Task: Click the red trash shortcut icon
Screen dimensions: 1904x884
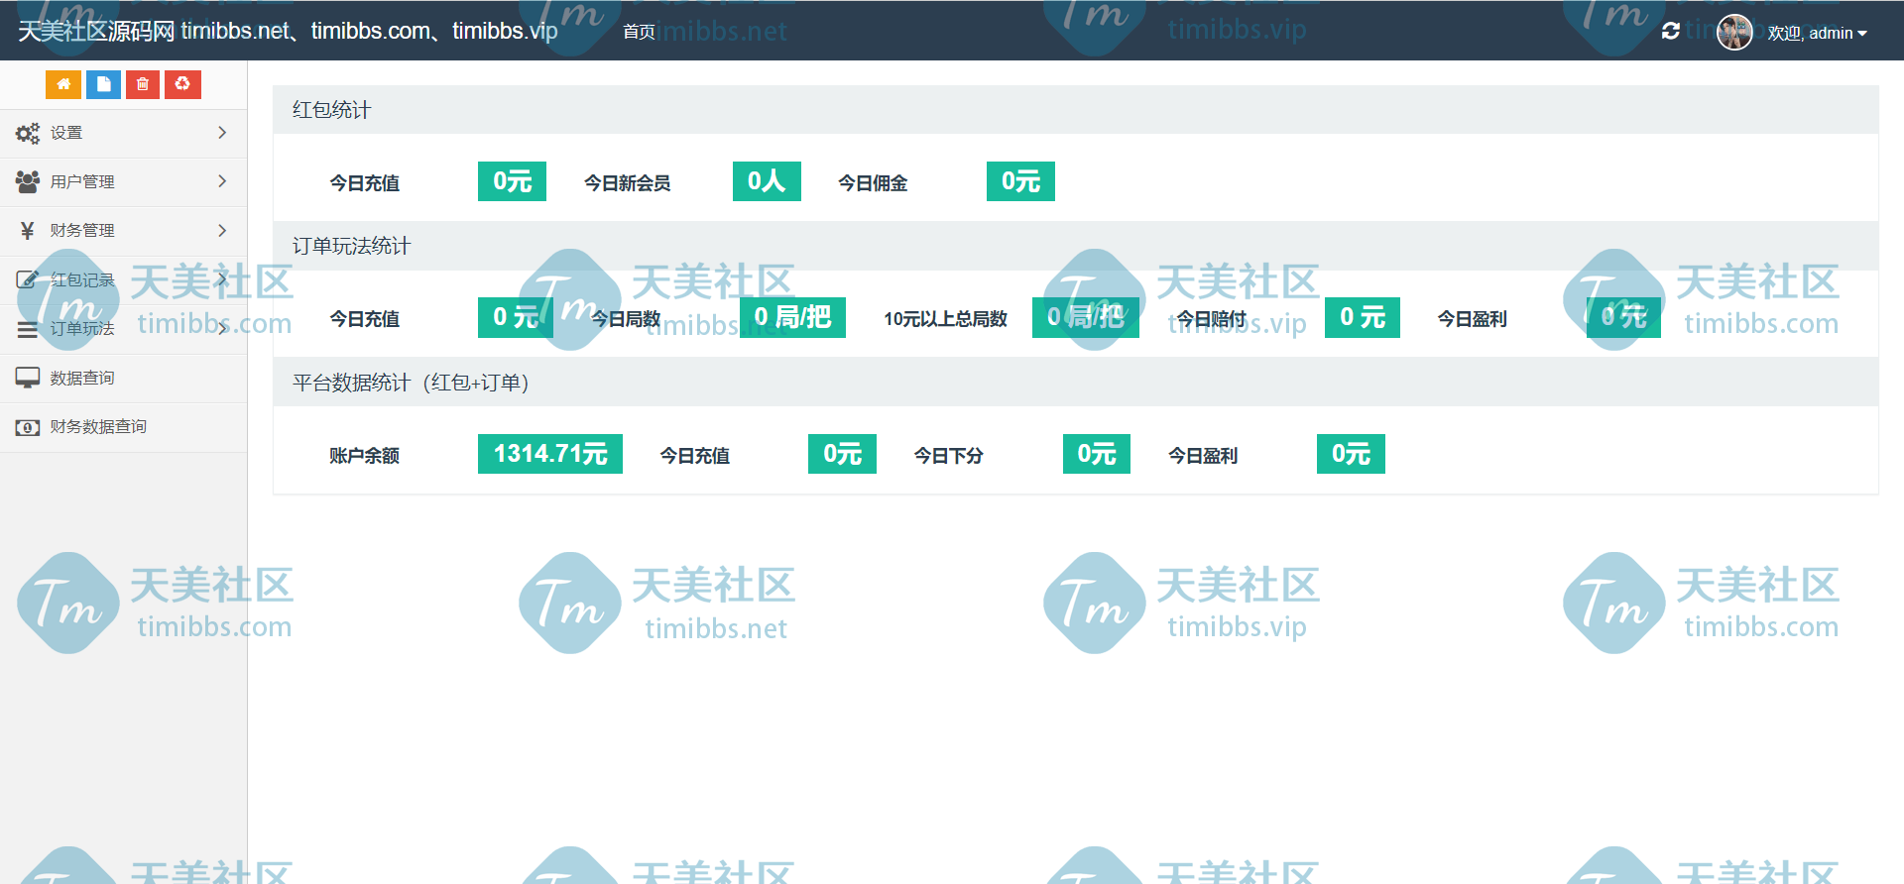Action: [143, 84]
